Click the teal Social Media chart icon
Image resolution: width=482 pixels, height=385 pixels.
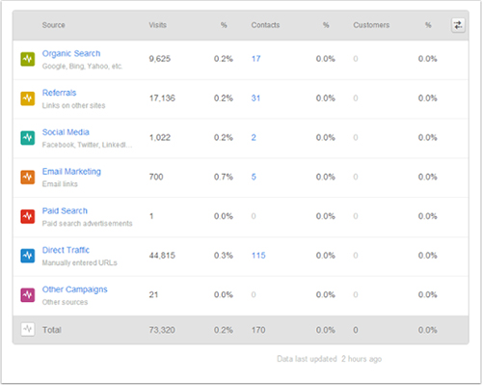tap(28, 138)
